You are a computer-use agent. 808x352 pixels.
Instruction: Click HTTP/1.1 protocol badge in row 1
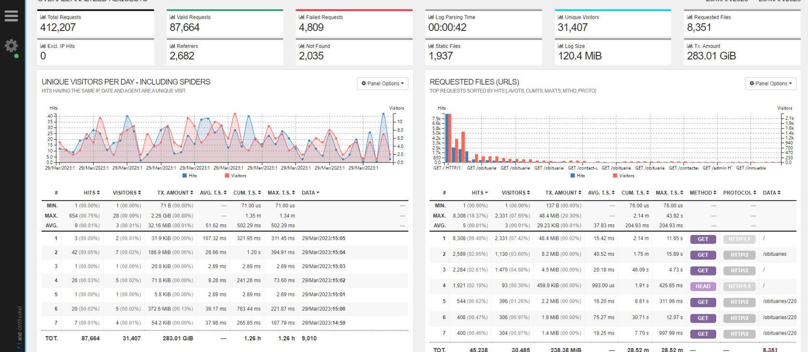739,239
